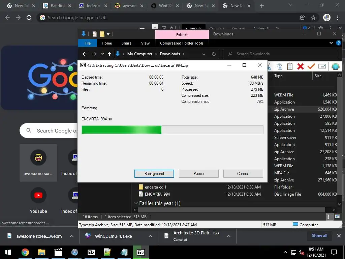Click Chrome's share page icon
This screenshot has width=345, height=259.
point(302,18)
